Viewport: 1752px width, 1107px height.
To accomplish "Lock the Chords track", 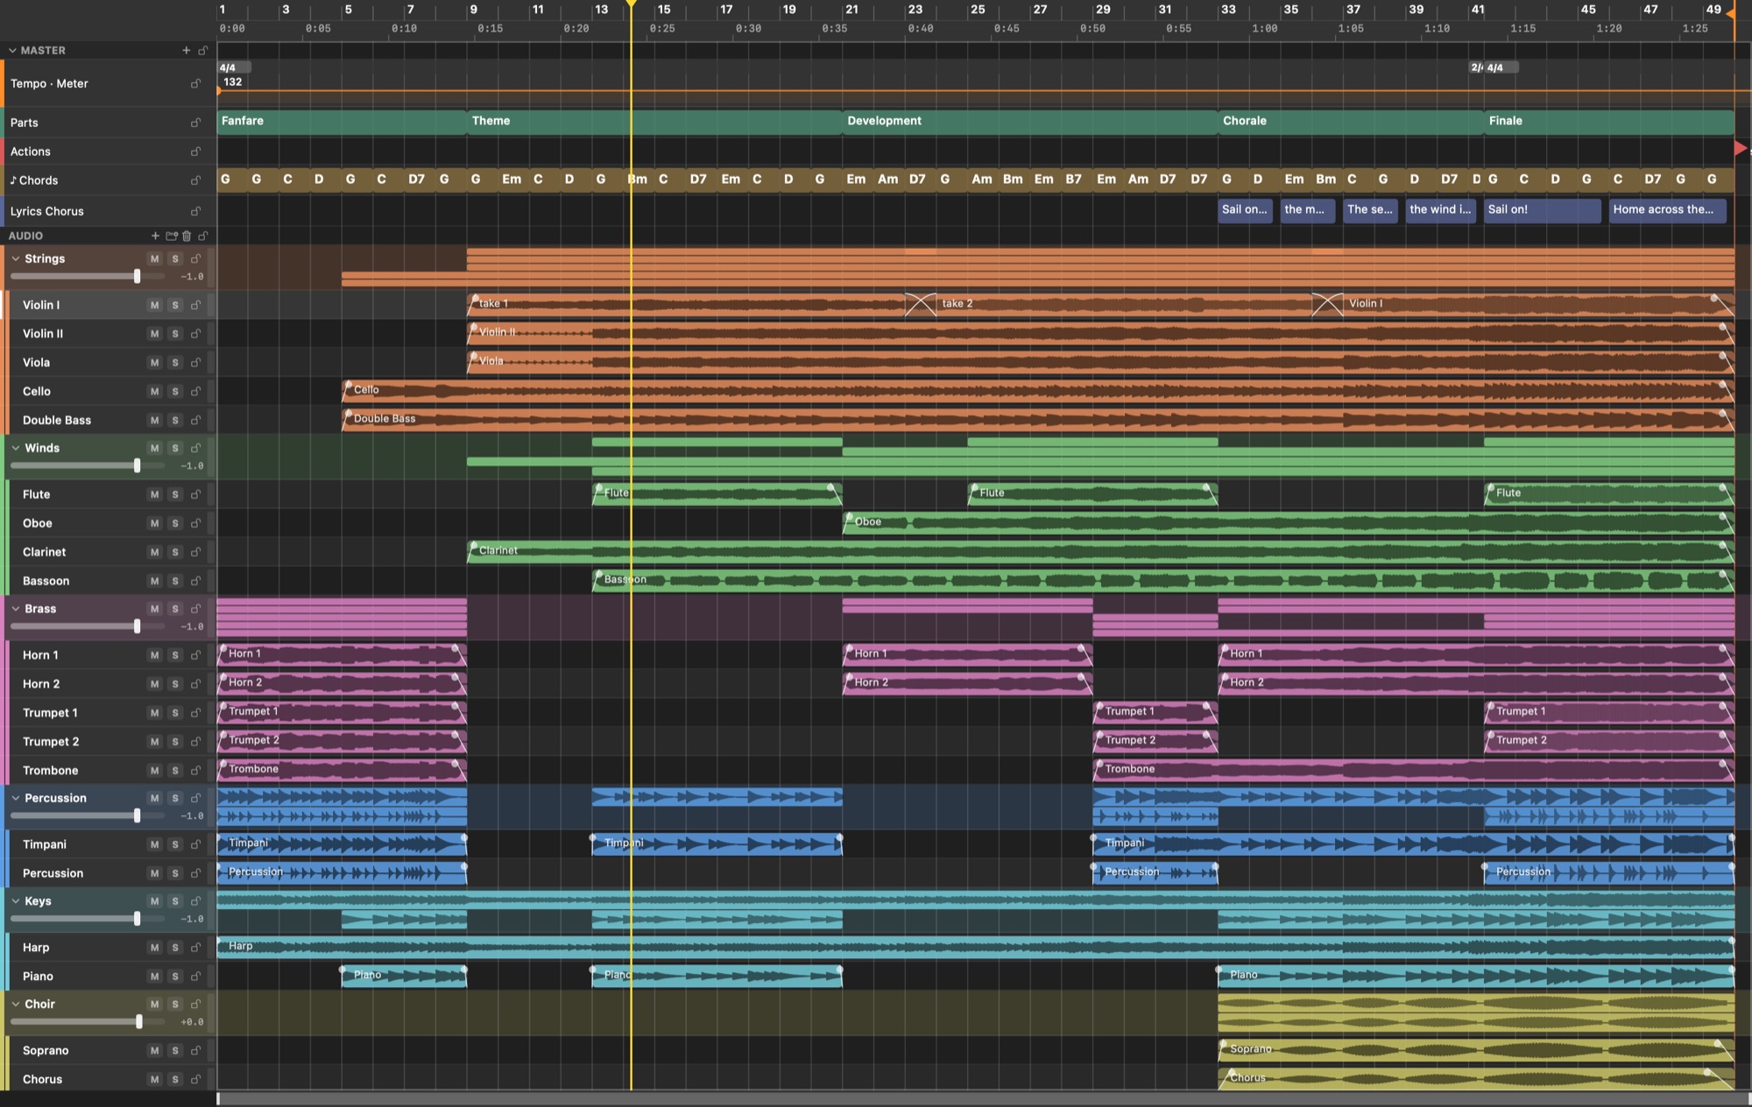I will pyautogui.click(x=195, y=180).
